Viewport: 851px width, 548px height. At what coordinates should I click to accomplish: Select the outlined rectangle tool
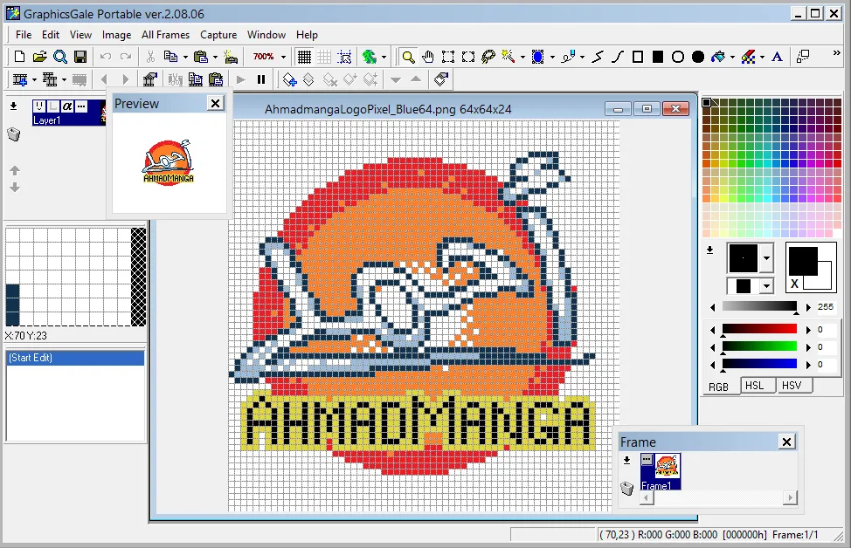[638, 57]
